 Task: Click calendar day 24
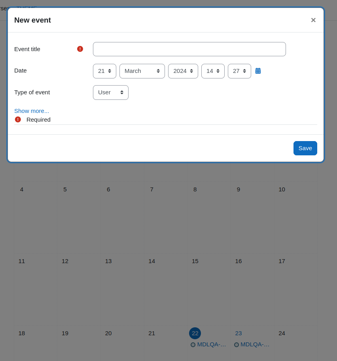[x=282, y=333]
